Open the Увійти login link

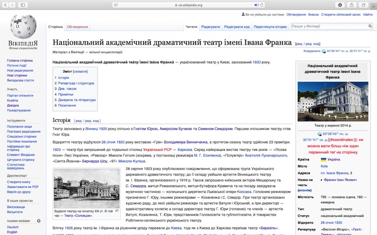[368, 15]
